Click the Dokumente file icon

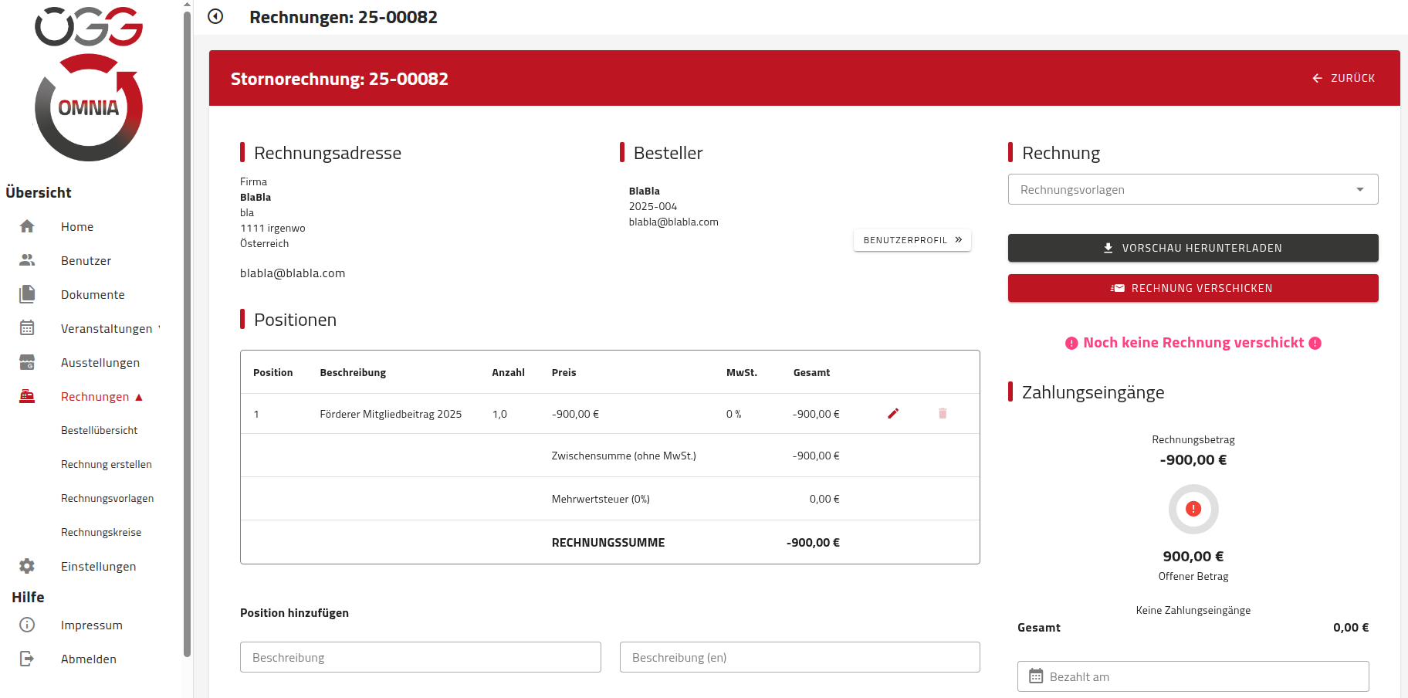coord(27,294)
